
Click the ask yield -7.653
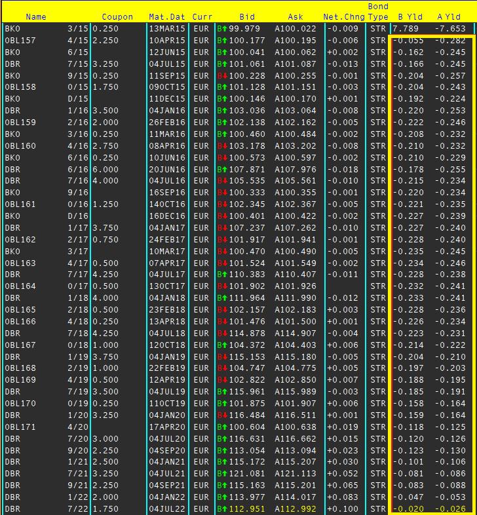[x=450, y=29]
